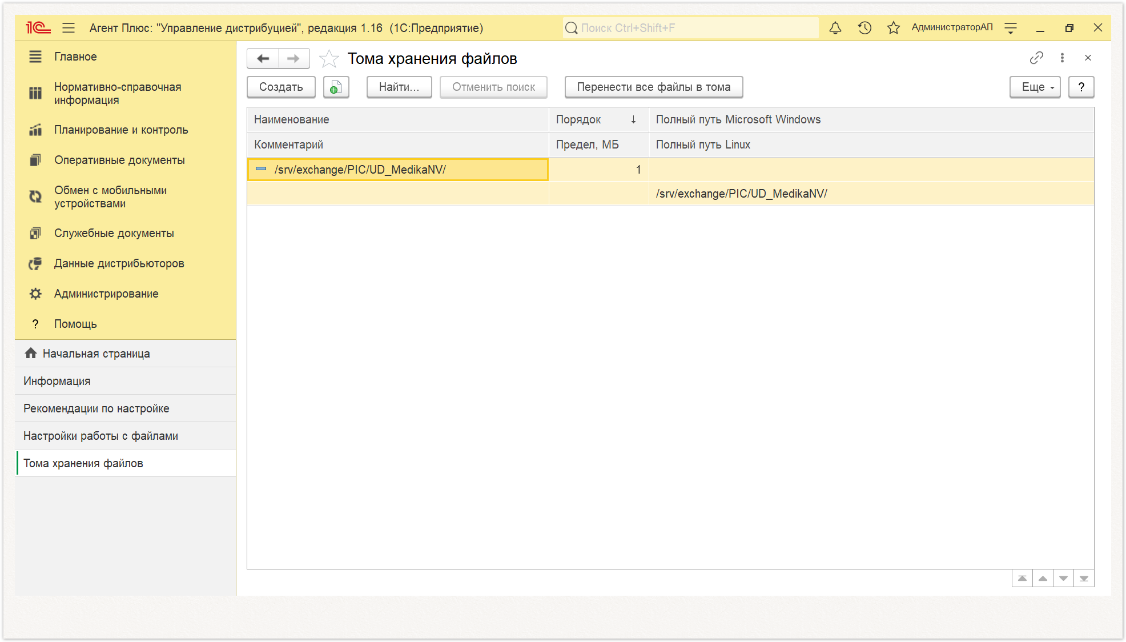Viewport: 1126px width, 642px height.
Task: Click order value 1 cell
Action: [598, 170]
